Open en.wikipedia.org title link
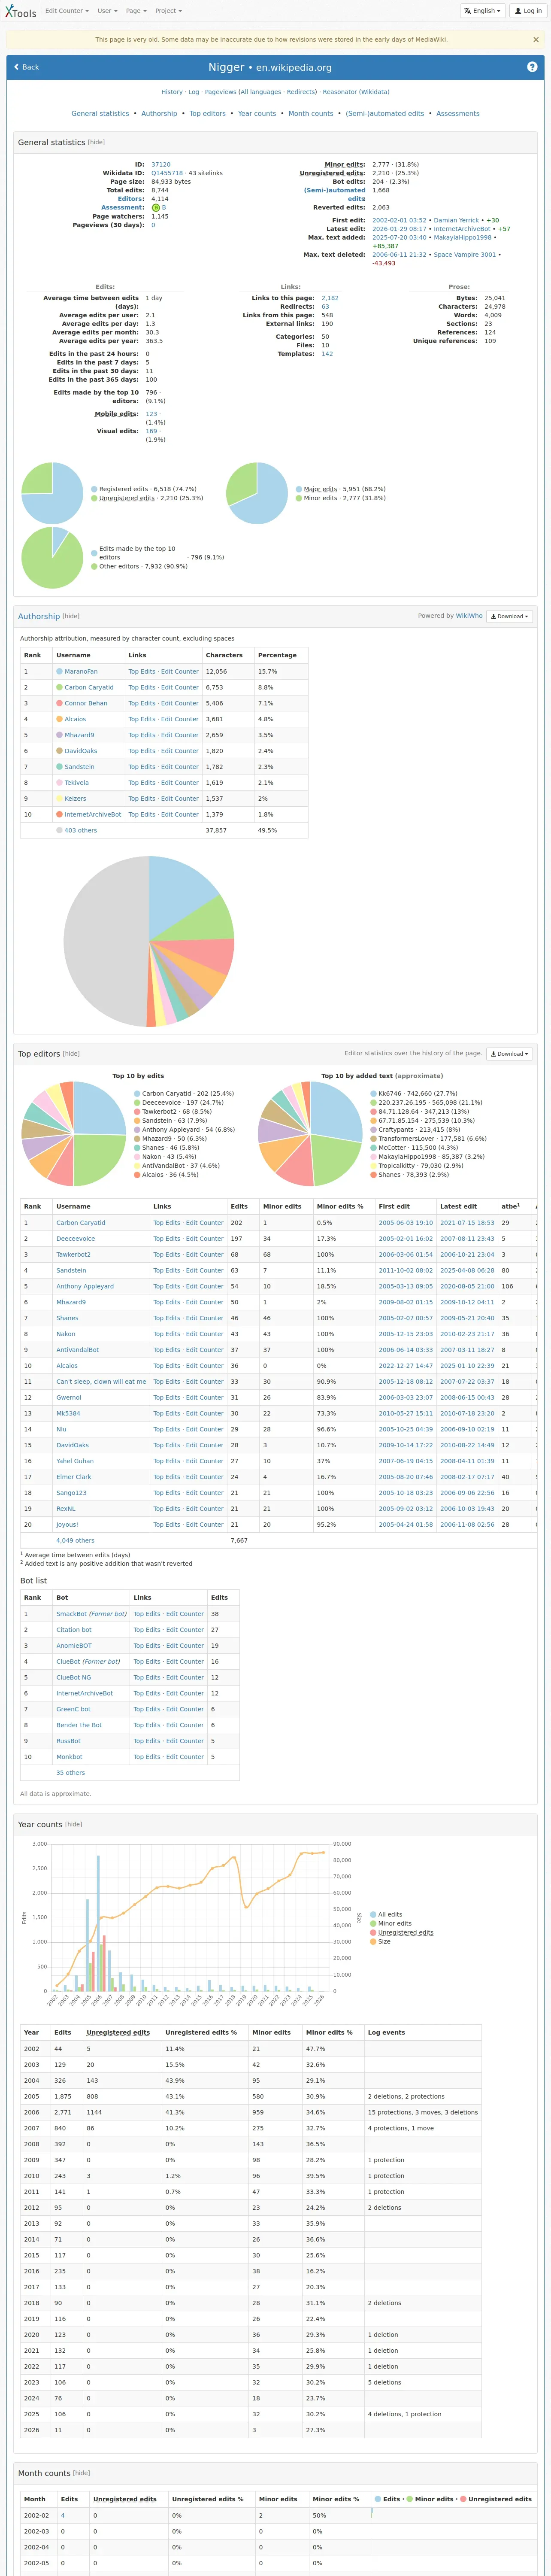This screenshot has width=551, height=2576. point(294,68)
